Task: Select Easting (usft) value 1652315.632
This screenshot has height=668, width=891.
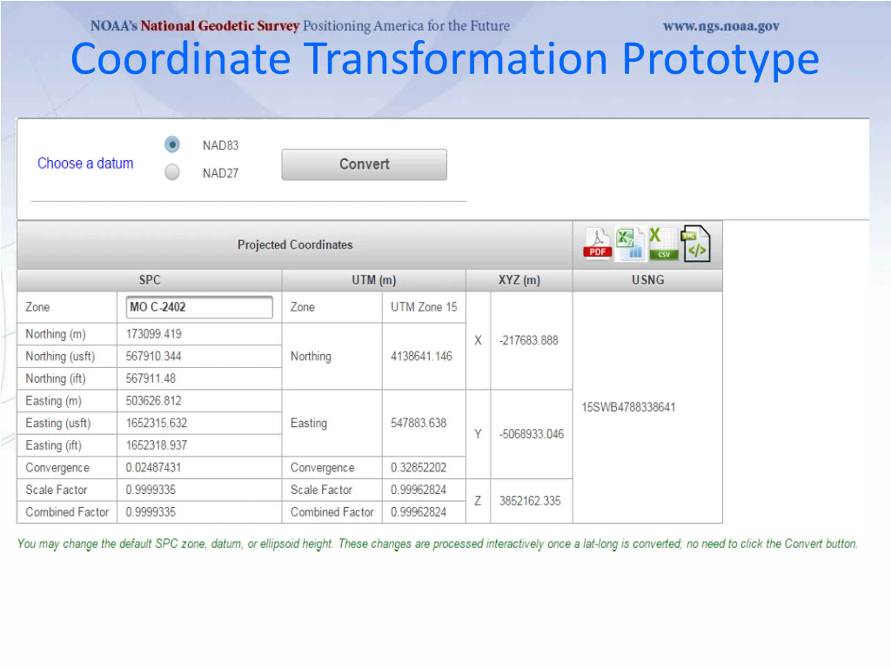Action: [x=157, y=423]
